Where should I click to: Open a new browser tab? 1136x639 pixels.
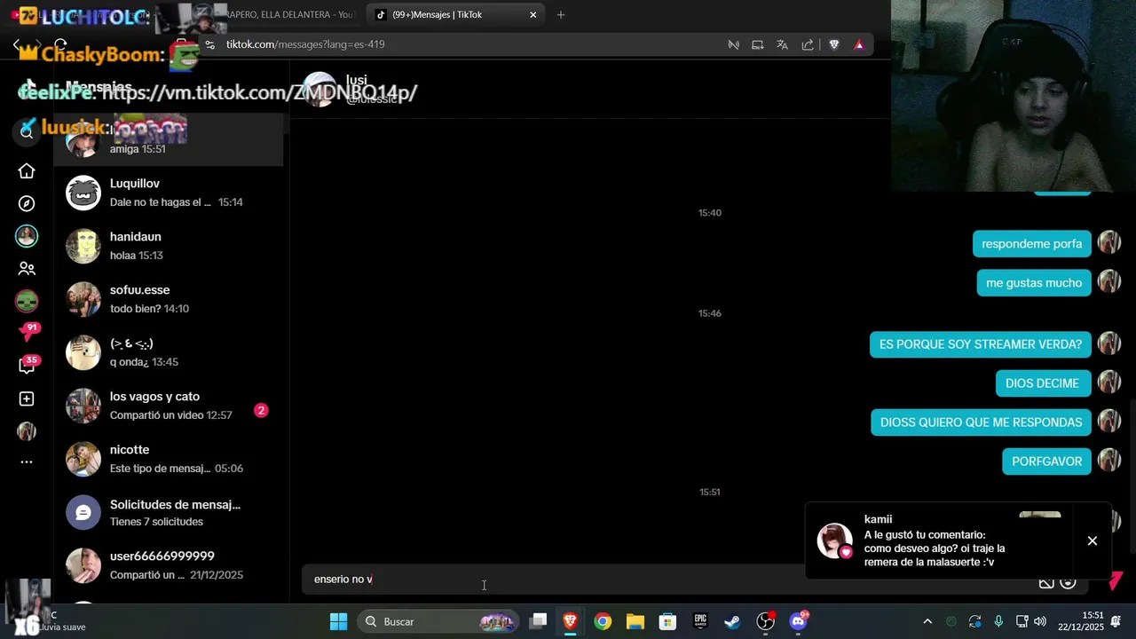click(560, 15)
